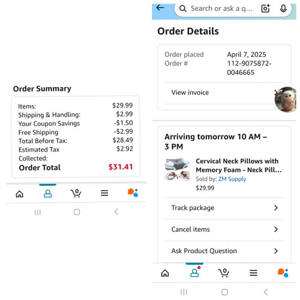Tap the microphone voice search icon
This screenshot has height=300, width=300.
(283, 8)
